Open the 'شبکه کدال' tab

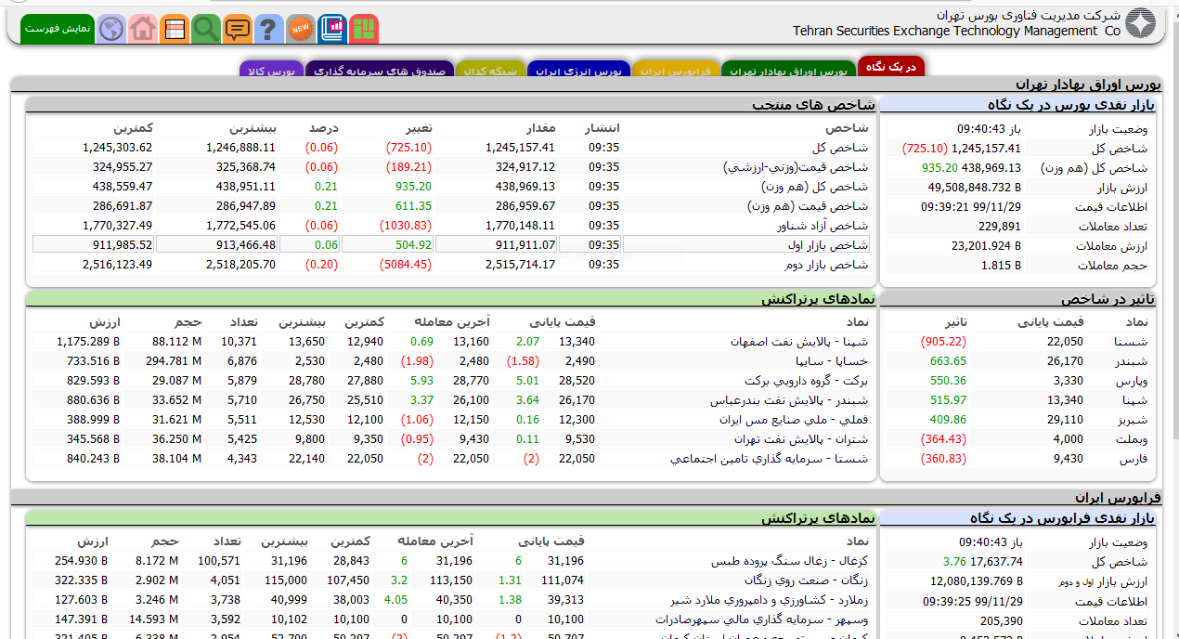point(490,71)
